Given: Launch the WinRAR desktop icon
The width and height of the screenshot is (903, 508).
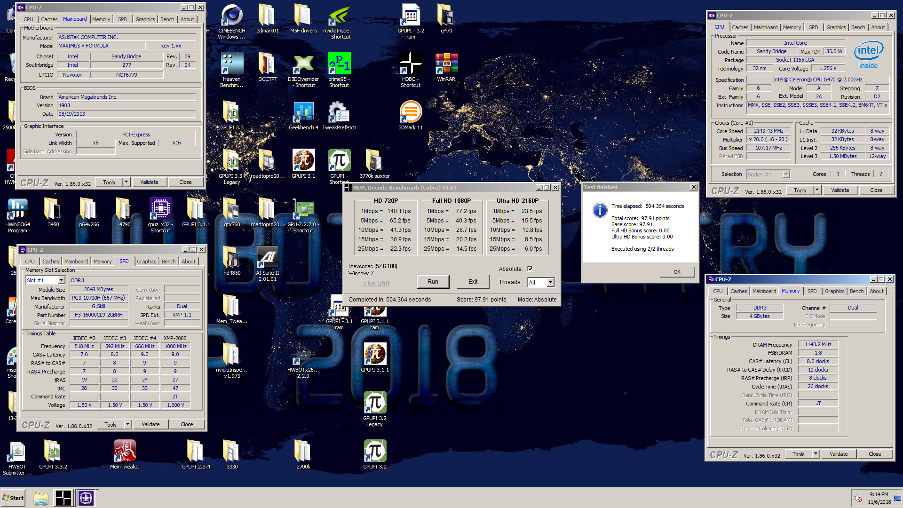Looking at the screenshot, I should pyautogui.click(x=446, y=67).
